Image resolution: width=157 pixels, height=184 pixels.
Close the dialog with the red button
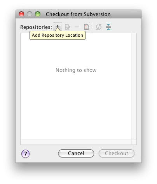click(x=21, y=14)
